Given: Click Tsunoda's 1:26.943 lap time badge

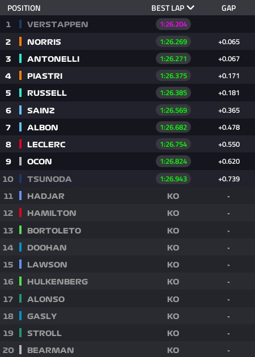Looking at the screenshot, I should [173, 178].
